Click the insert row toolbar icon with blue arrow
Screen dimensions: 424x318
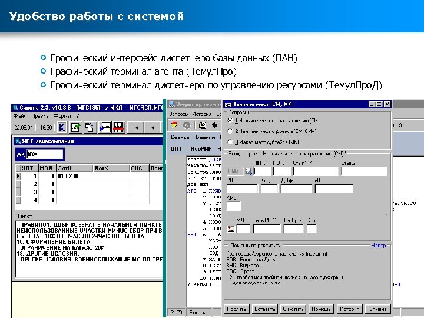(105, 127)
